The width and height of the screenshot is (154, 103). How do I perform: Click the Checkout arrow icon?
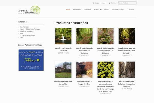(x=110, y=3)
